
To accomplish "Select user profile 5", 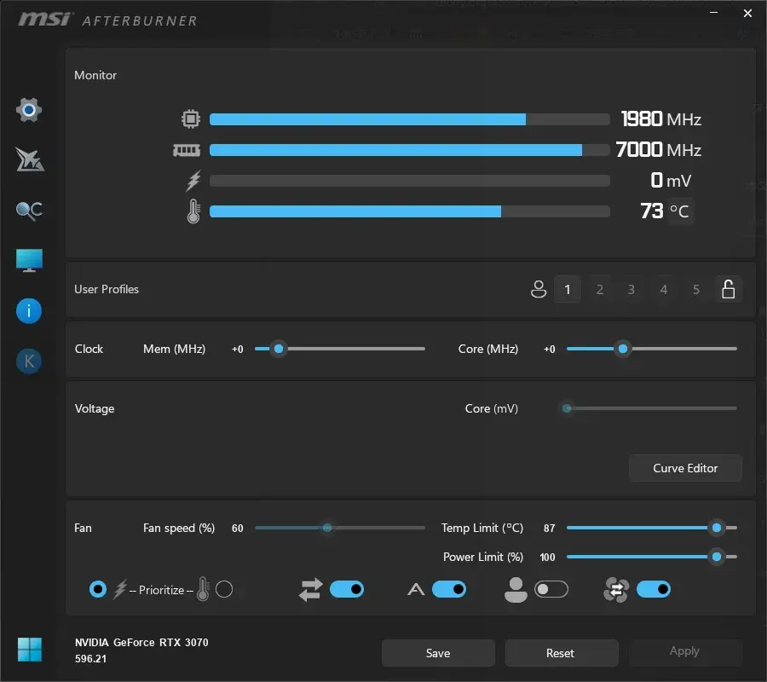I will [x=696, y=289].
